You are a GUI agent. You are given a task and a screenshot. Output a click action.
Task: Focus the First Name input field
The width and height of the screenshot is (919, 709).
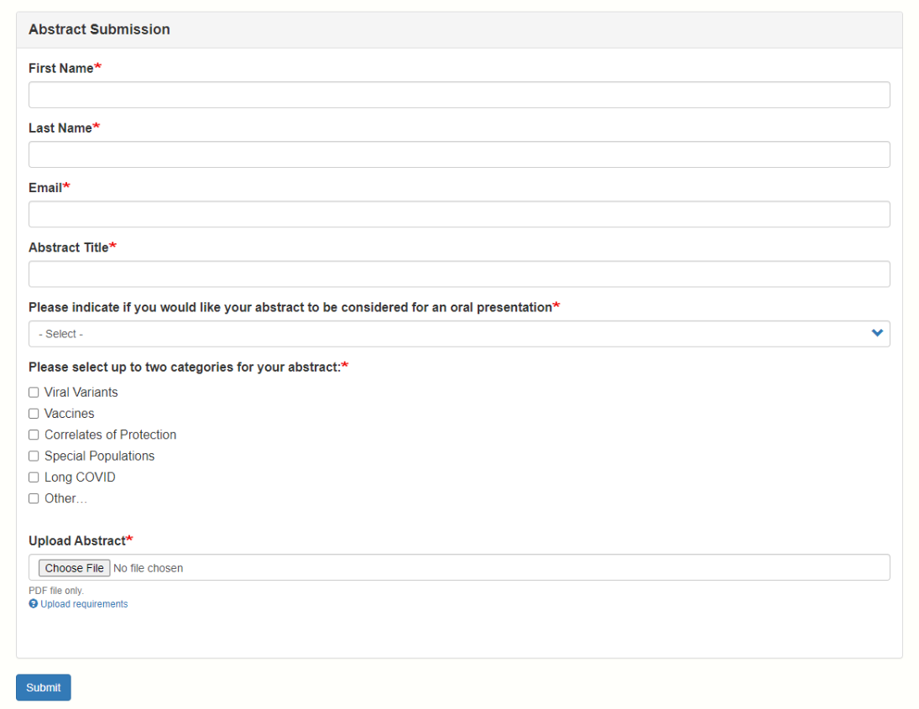459,95
